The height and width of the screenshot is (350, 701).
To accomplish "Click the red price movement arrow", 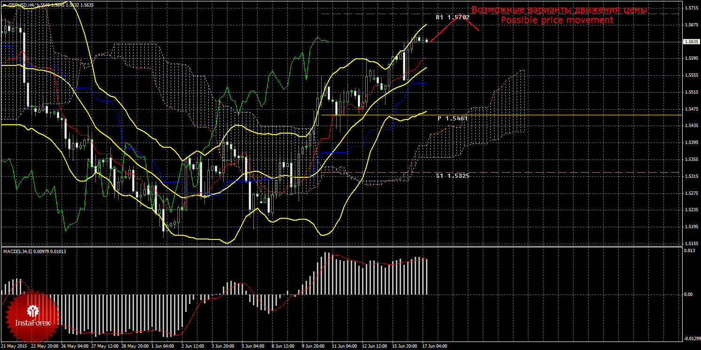I will click(454, 26).
